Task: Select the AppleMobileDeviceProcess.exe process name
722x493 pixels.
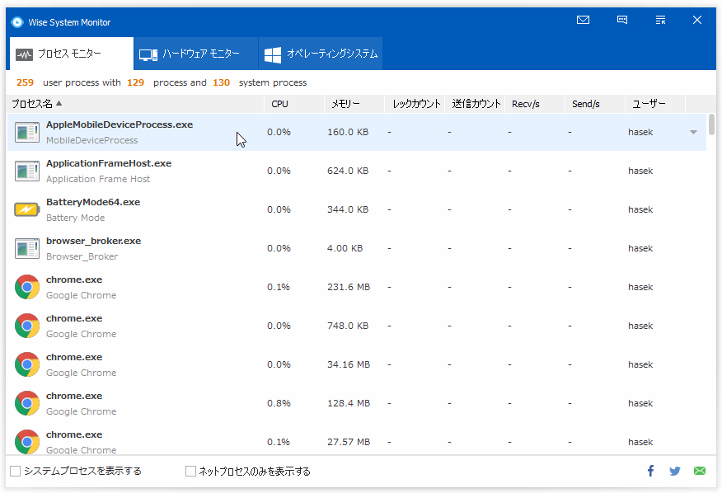Action: [x=120, y=124]
